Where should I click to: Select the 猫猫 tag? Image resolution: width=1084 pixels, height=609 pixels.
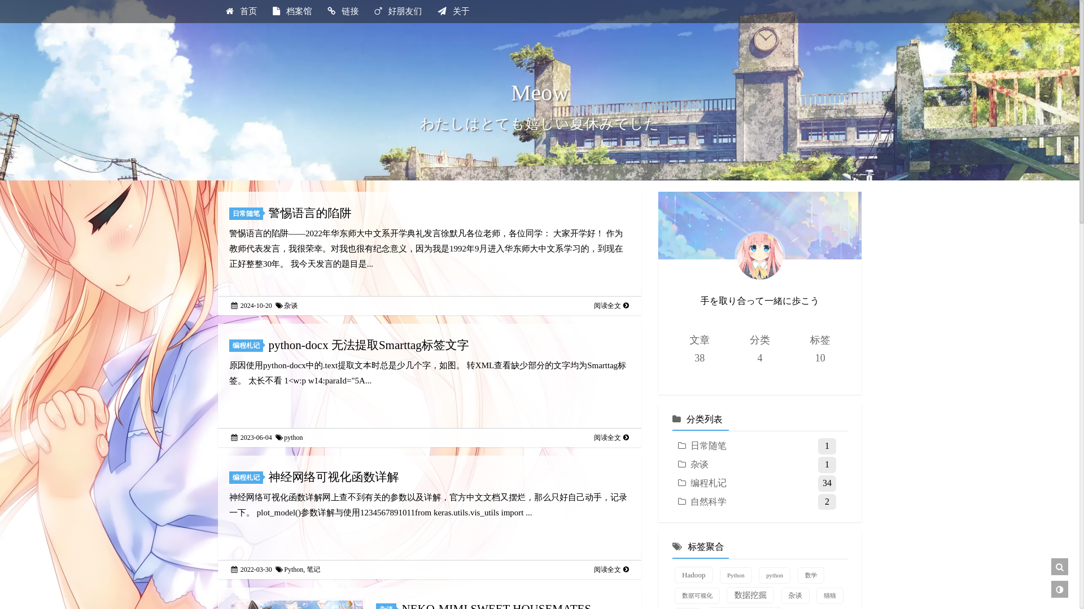point(830,595)
